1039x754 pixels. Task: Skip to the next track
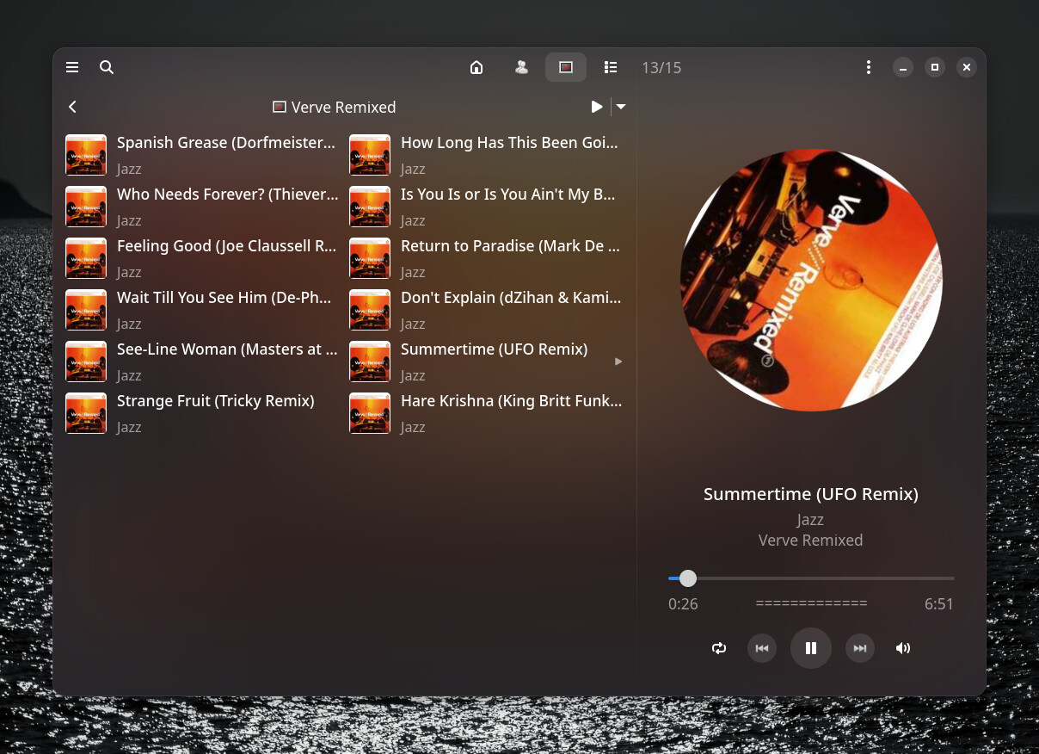click(x=860, y=648)
